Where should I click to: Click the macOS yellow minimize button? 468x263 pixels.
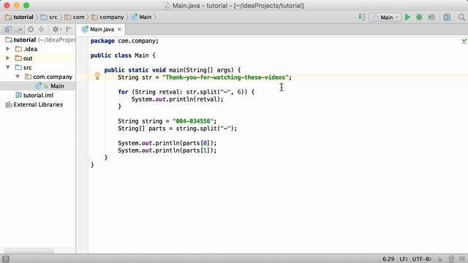click(16, 5)
